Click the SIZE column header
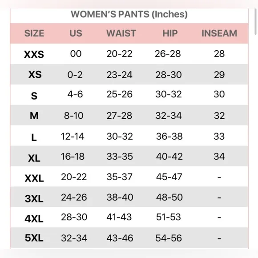This screenshot has width=258, height=258. pyautogui.click(x=34, y=33)
